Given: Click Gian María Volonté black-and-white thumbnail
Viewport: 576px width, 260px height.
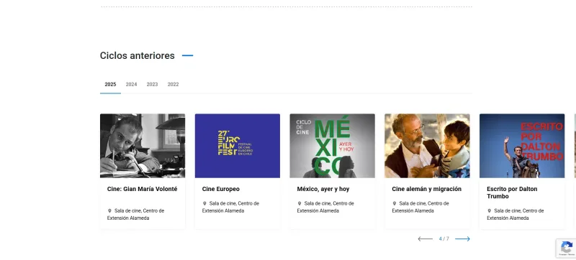Looking at the screenshot, I should tap(143, 146).
